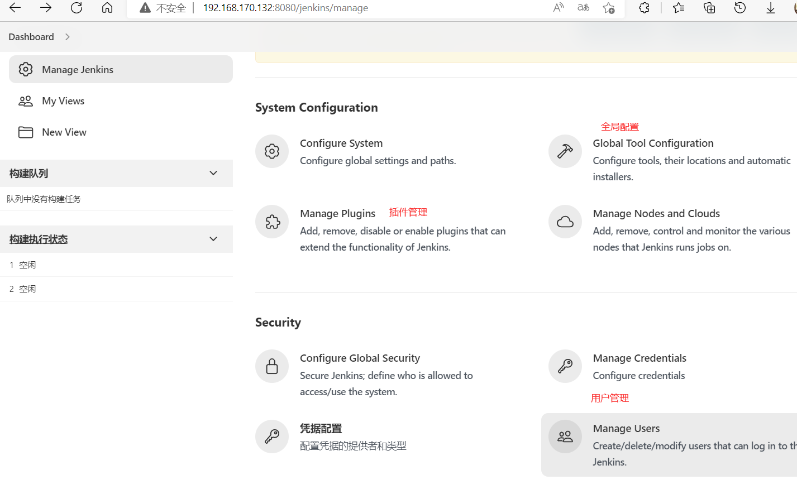797x494 pixels.
Task: Click the 构建队列 heading
Action: (x=28, y=173)
